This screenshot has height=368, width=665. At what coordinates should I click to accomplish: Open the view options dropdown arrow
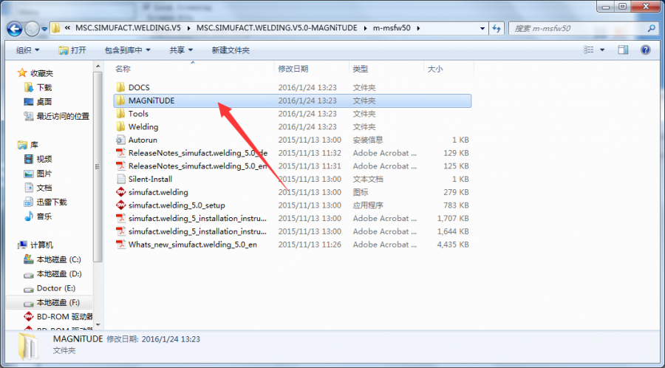[602, 50]
